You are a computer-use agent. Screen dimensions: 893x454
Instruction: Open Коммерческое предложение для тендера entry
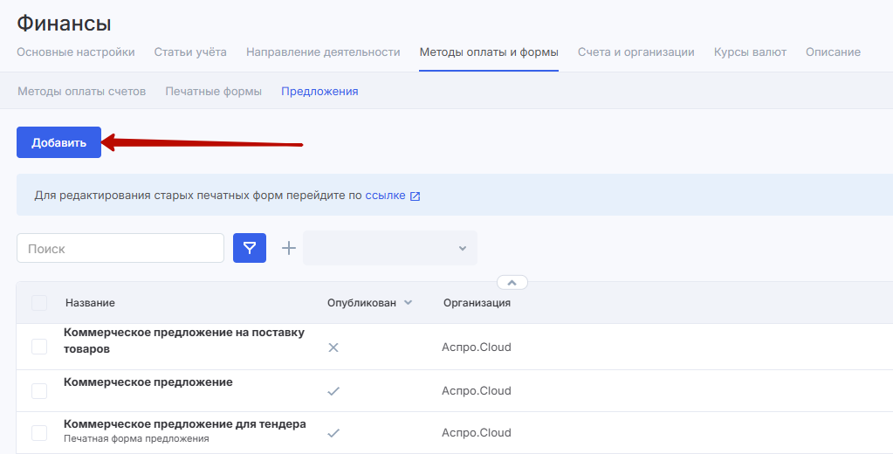(185, 424)
